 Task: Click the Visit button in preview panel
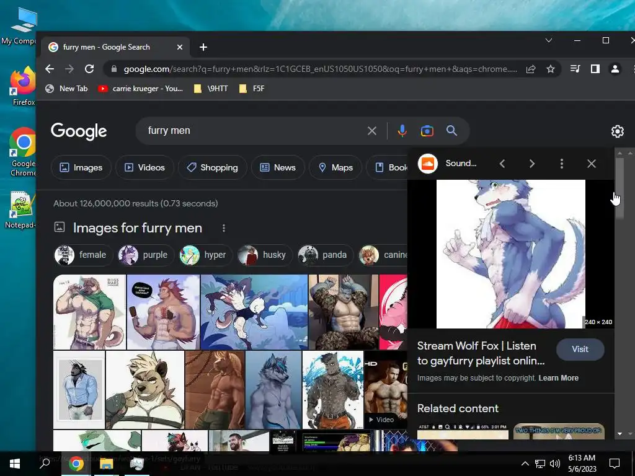coord(580,350)
